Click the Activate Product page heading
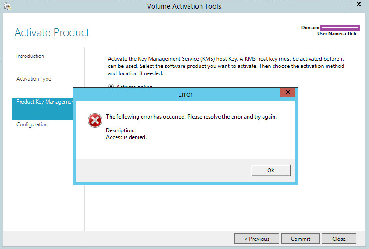Image resolution: width=369 pixels, height=249 pixels. coord(52,32)
